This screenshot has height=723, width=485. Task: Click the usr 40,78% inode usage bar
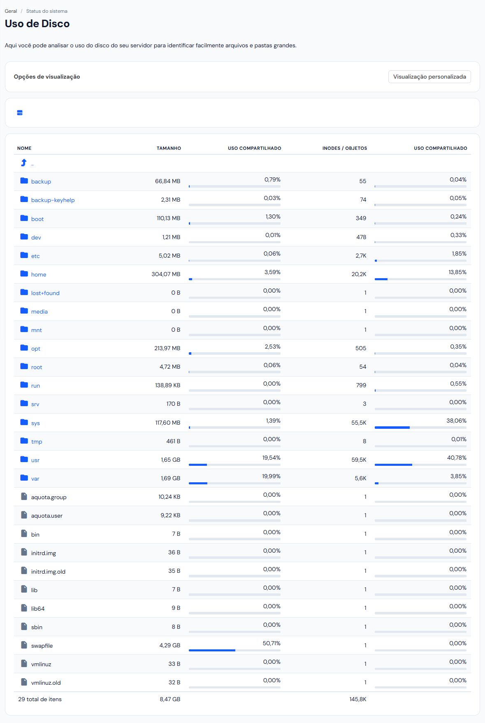[x=420, y=465]
